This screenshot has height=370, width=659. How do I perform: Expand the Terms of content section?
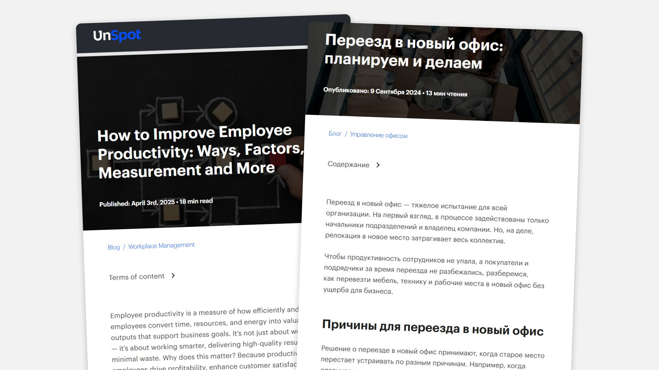tap(137, 277)
